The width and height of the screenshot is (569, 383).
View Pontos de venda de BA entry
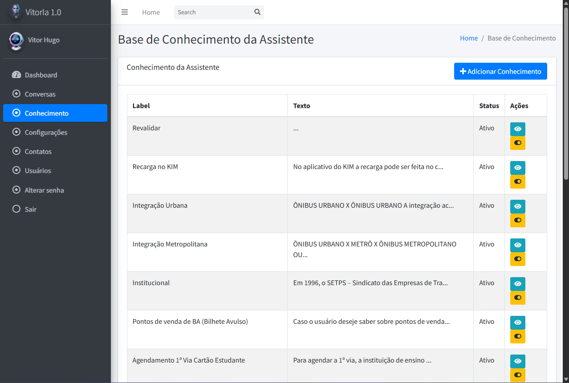pyautogui.click(x=517, y=323)
